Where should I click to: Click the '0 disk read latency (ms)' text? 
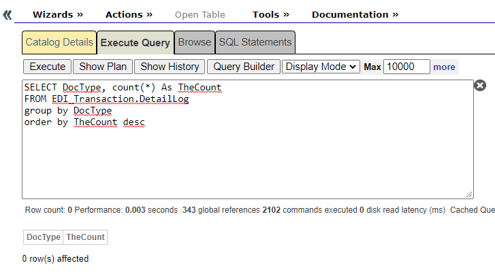pyautogui.click(x=402, y=210)
